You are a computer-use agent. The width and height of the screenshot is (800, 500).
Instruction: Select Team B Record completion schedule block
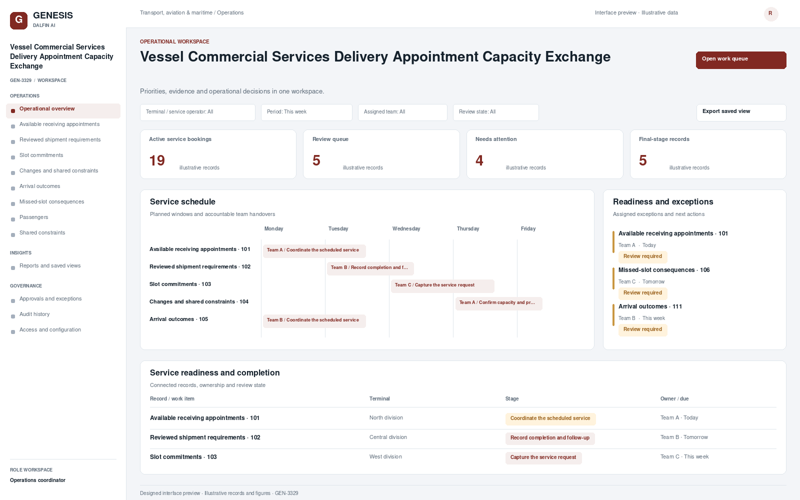pos(370,268)
